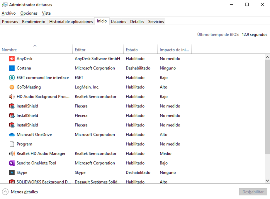Image resolution: width=270 pixels, height=199 pixels.
Task: Sort by Impacto de inicio column header
Action: [x=174, y=49]
